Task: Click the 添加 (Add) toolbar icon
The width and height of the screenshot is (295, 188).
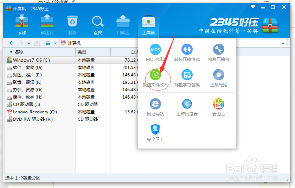Action: [22, 25]
